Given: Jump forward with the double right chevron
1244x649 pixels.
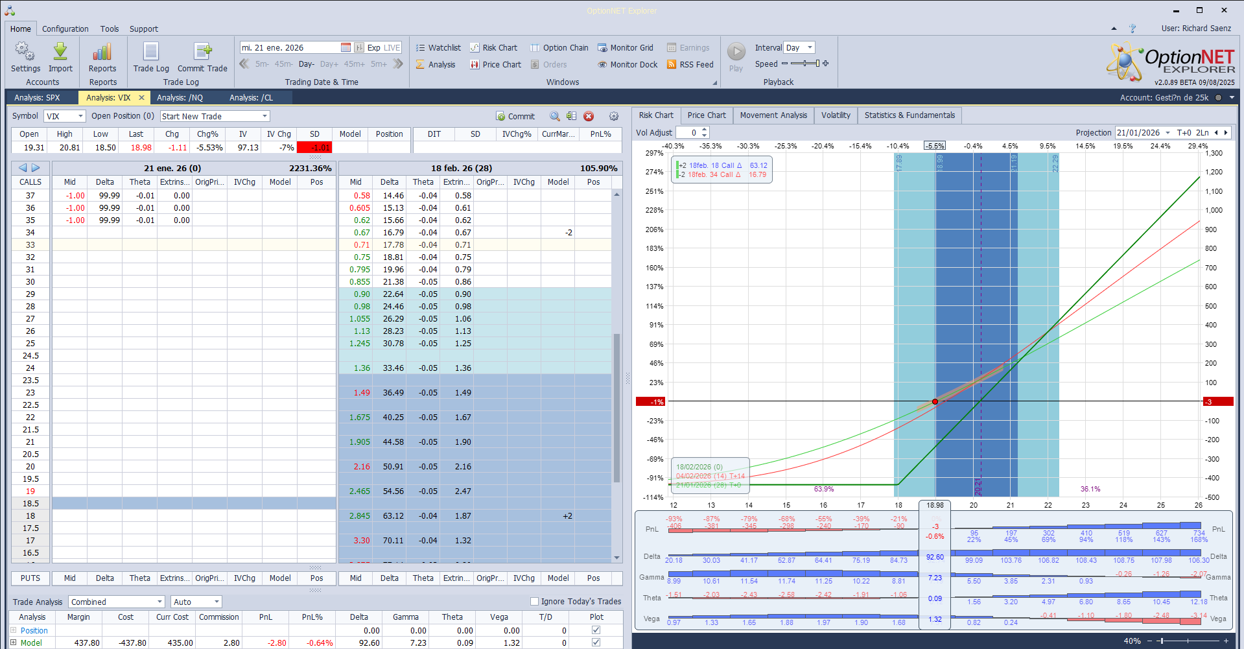Looking at the screenshot, I should 398,64.
